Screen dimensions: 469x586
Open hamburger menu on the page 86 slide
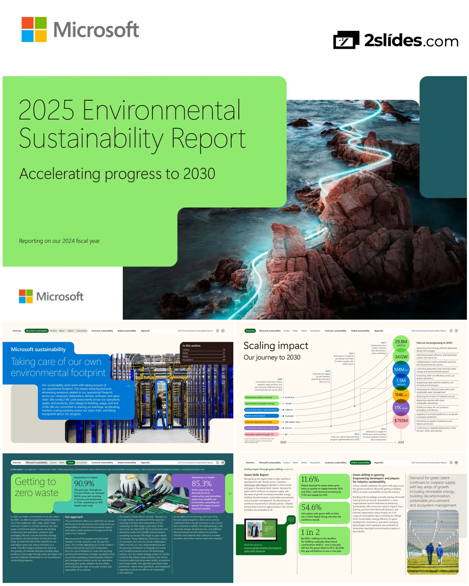451,463
